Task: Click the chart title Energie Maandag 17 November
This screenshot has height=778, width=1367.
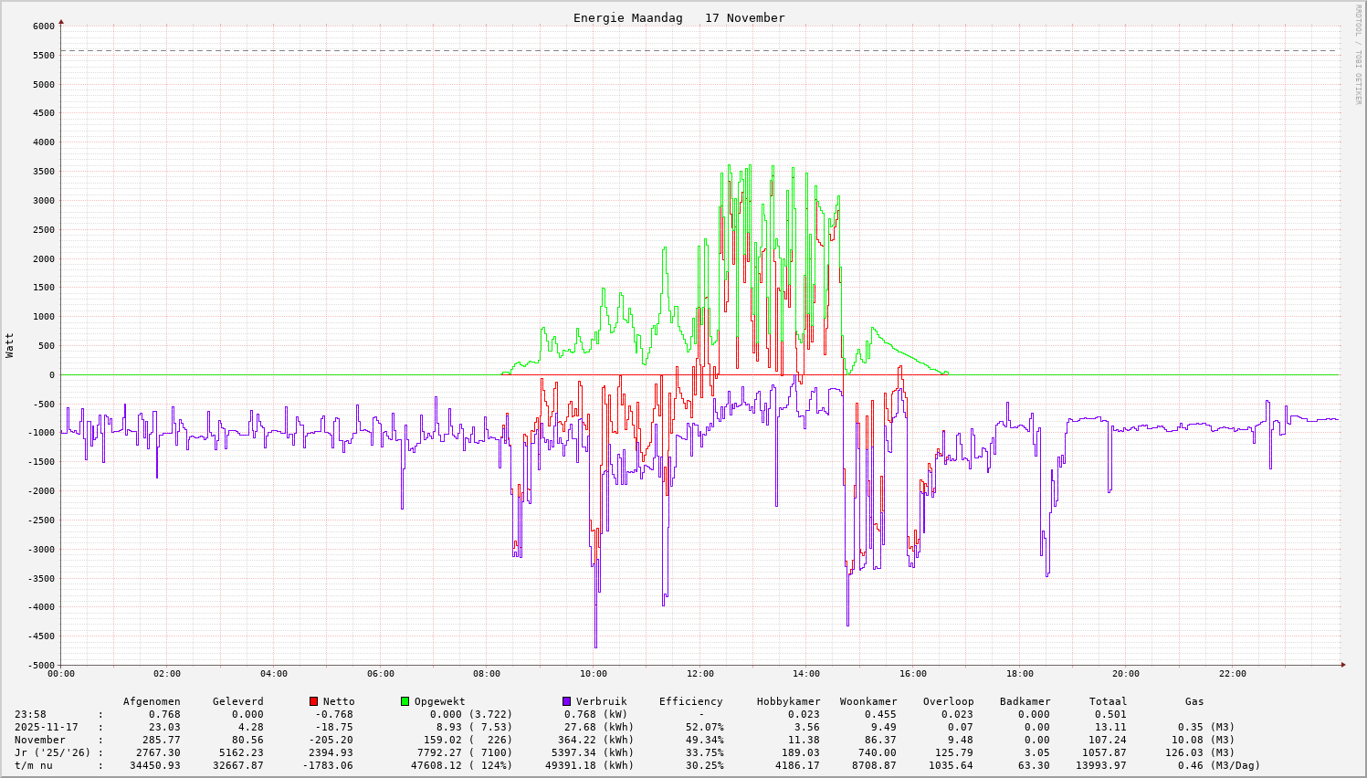Action: [x=678, y=18]
